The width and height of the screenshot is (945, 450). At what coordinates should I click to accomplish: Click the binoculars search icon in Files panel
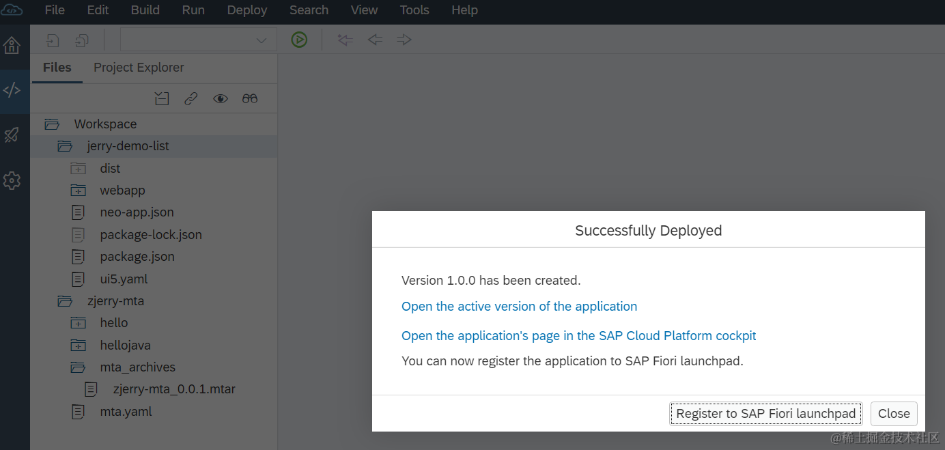(250, 99)
